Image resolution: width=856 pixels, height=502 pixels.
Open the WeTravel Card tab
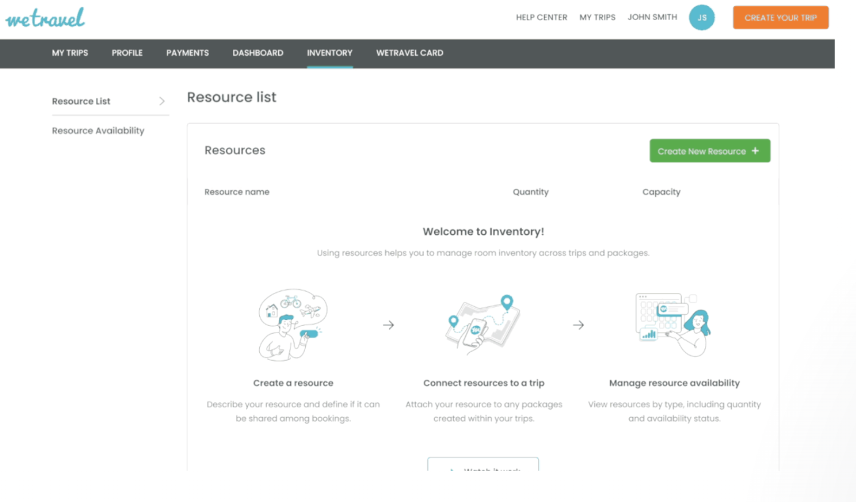tap(410, 53)
